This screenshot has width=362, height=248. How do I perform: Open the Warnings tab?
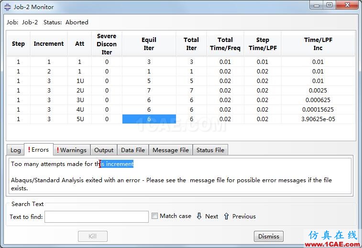tap(72, 150)
